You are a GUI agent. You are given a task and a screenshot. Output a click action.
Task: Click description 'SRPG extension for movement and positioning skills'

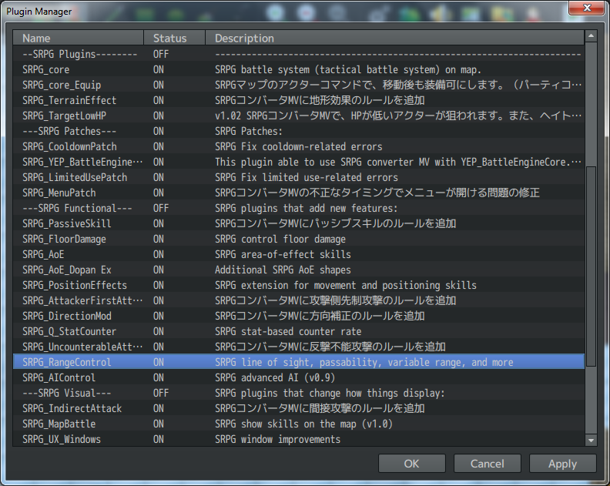pyautogui.click(x=346, y=285)
